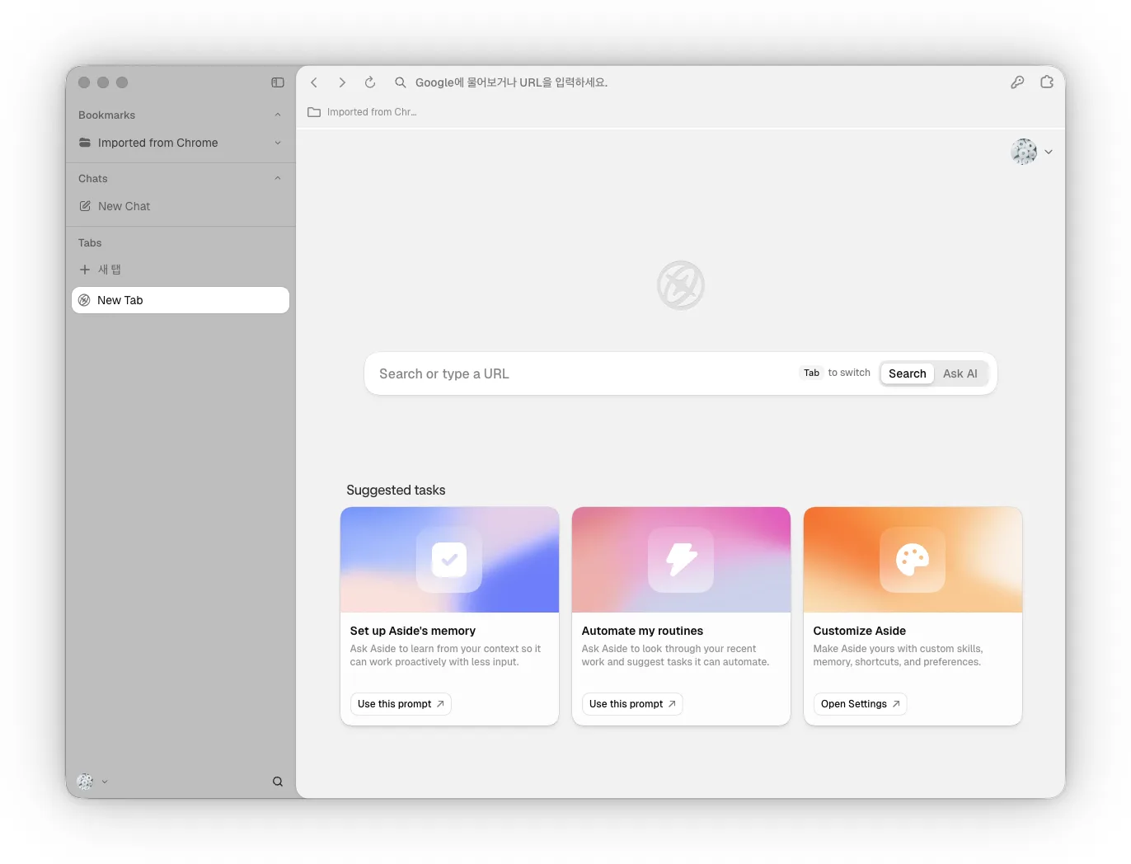
Task: Click the Open Settings button
Action: point(860,704)
